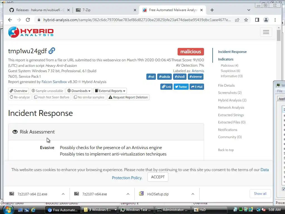Expand options for 7z2107-x64 (1).exe download
The height and width of the screenshot is (214, 285).
coord(63,194)
